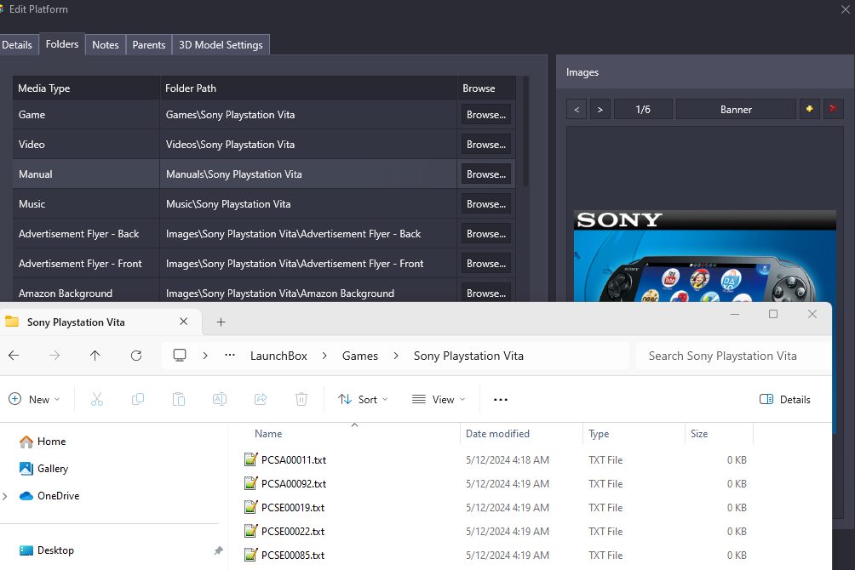The image size is (855, 570).
Task: Click the Paste clipboard icon
Action: [x=179, y=400]
